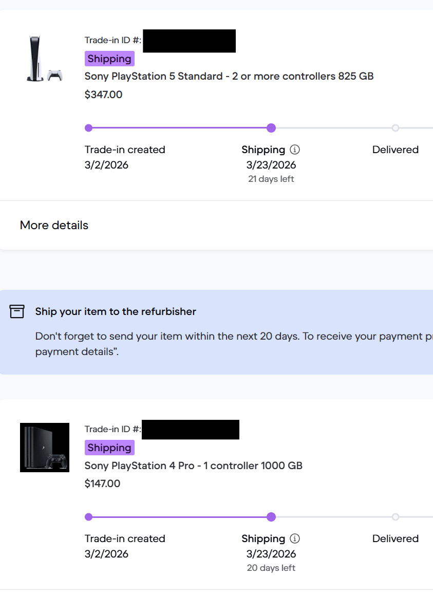
Task: Open the Sony PlayStation 5 Standard title
Action: click(x=229, y=77)
